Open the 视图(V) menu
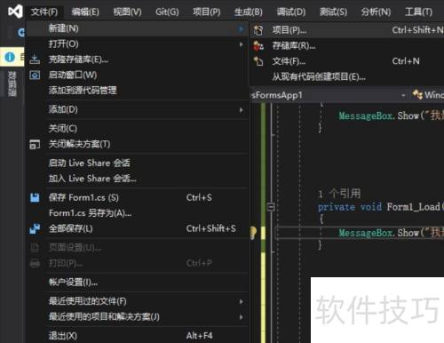The image size is (444, 343). [x=127, y=12]
